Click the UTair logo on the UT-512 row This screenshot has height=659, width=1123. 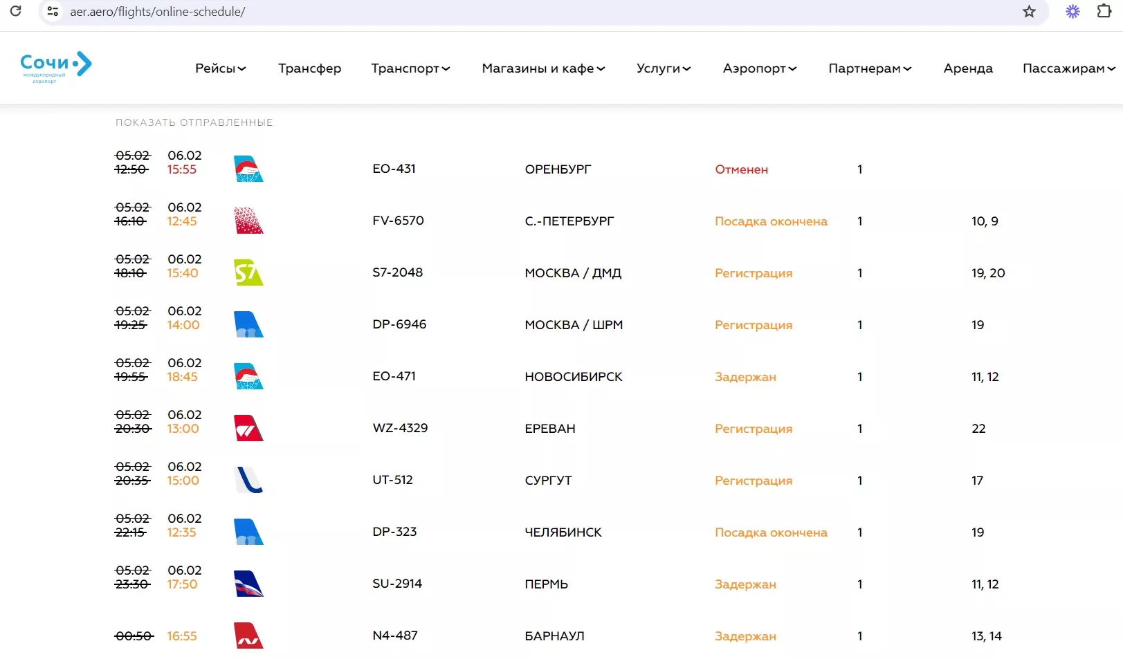click(x=248, y=480)
